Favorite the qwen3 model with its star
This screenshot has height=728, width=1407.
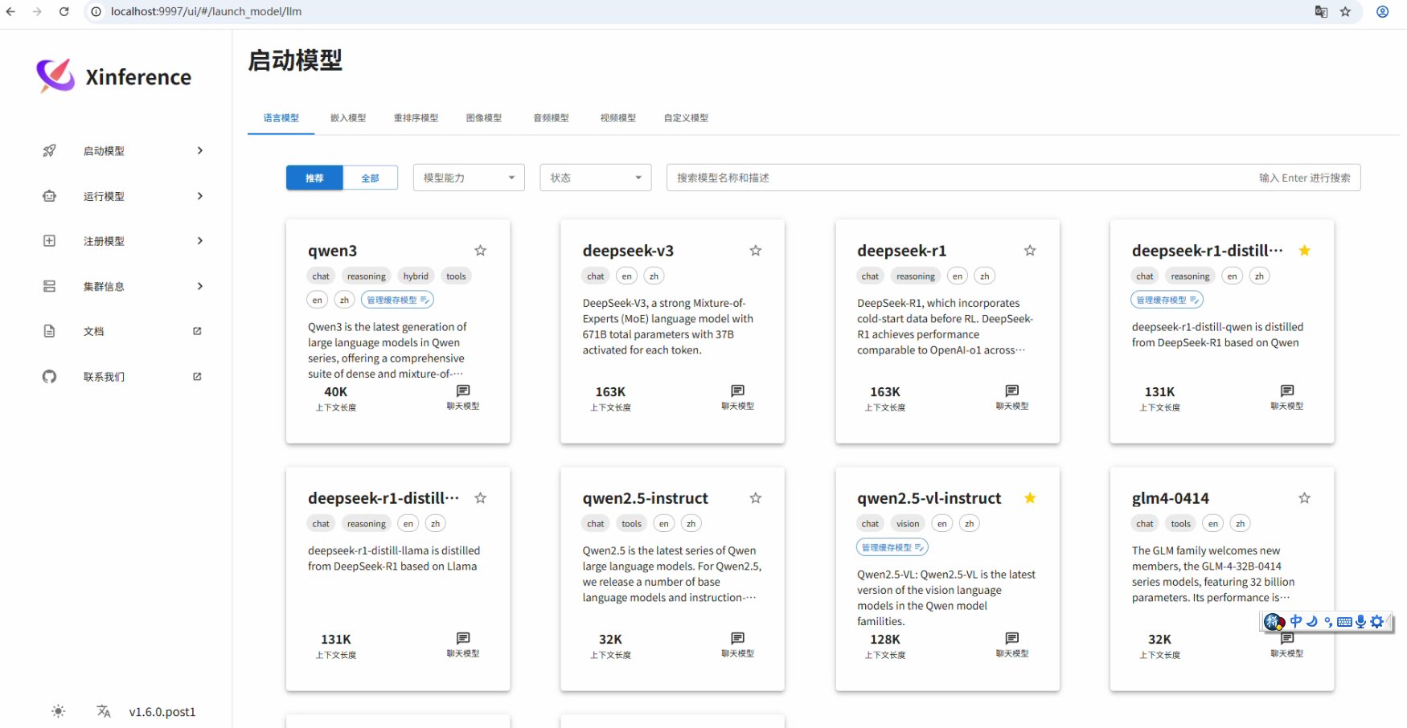point(481,251)
